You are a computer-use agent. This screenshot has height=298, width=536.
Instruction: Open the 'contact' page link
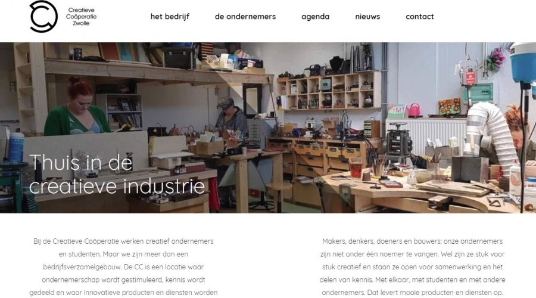[420, 17]
